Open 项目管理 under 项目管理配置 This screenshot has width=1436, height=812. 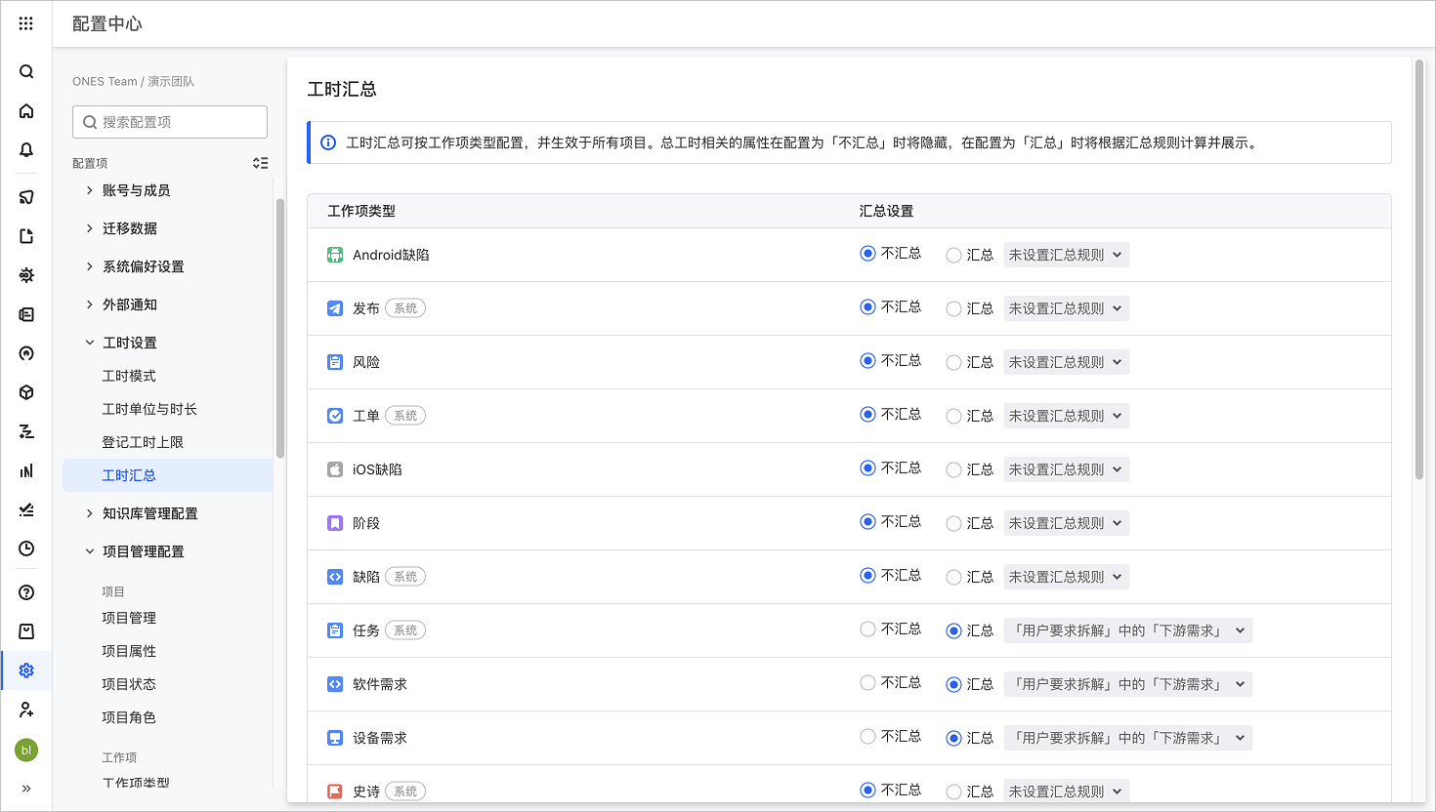[129, 618]
